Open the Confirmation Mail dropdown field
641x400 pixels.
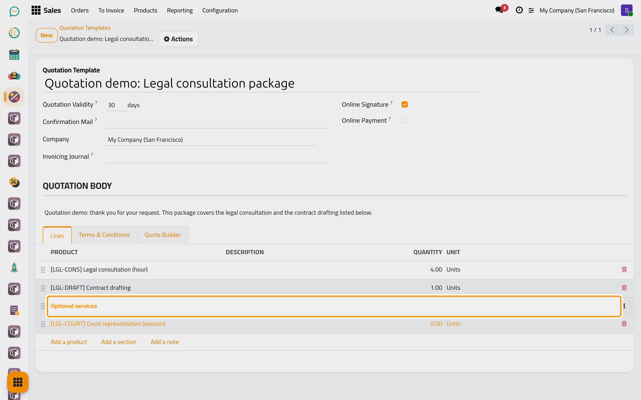click(x=216, y=122)
